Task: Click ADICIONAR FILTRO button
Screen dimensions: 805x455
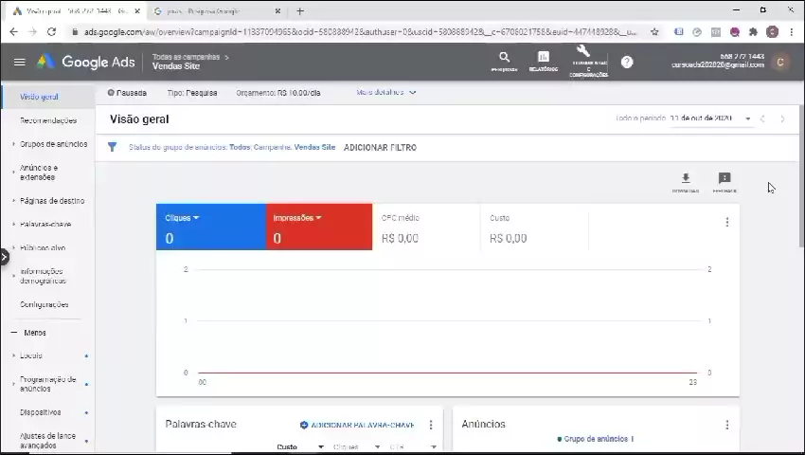Action: click(x=380, y=148)
